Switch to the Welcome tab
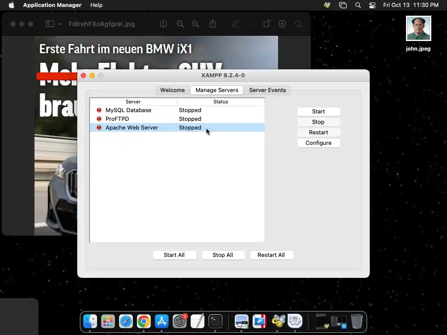The width and height of the screenshot is (447, 335). pyautogui.click(x=172, y=90)
